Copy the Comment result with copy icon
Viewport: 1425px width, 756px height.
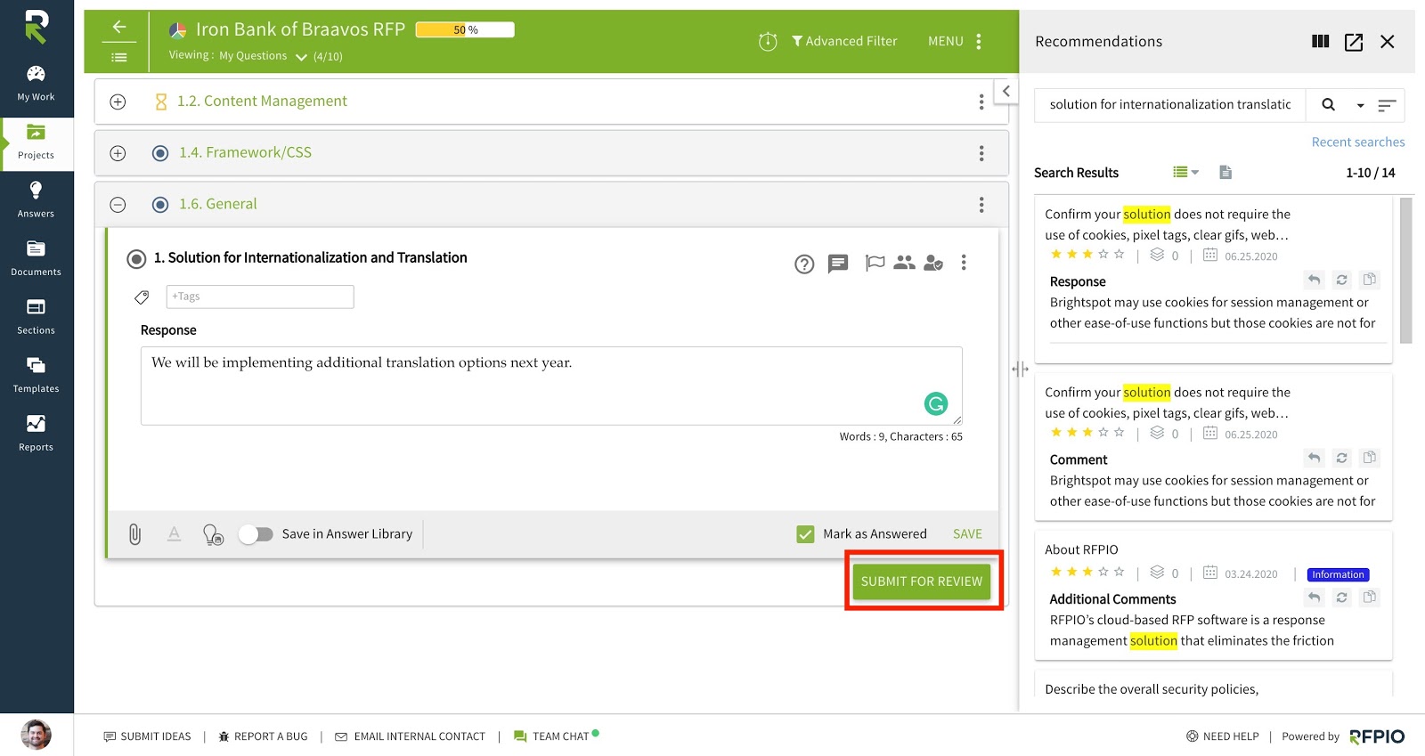coord(1370,458)
